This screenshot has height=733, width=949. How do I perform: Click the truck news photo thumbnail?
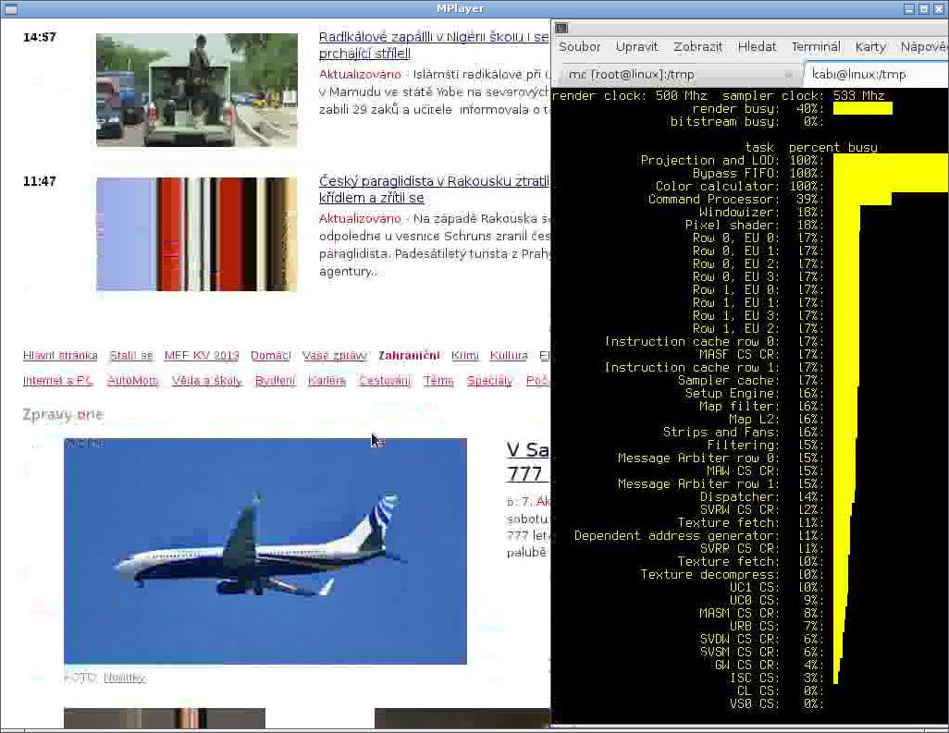pyautogui.click(x=196, y=90)
